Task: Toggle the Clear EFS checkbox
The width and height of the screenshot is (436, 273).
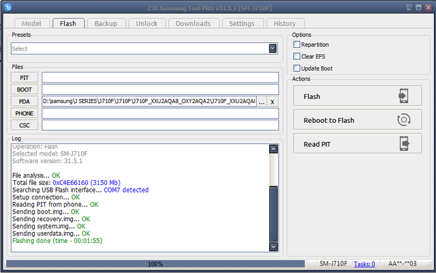Action: pos(297,56)
